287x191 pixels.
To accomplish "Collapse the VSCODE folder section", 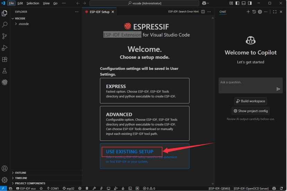I will (46, 18).
